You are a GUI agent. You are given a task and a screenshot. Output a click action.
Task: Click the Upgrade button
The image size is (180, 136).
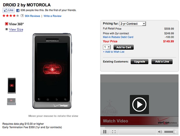(139, 62)
